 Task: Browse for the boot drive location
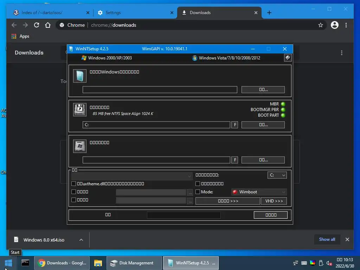(x=263, y=125)
